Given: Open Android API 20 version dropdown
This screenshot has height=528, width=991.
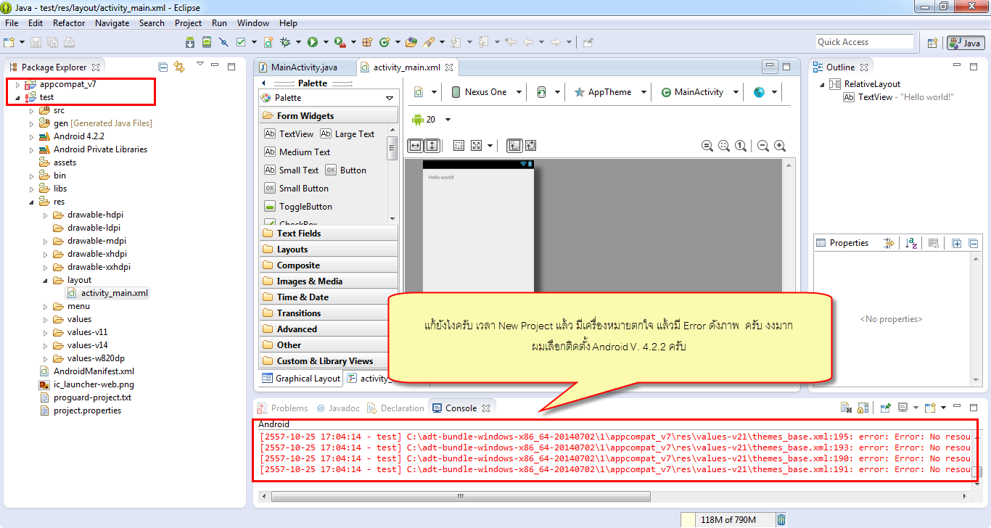Looking at the screenshot, I should point(432,120).
